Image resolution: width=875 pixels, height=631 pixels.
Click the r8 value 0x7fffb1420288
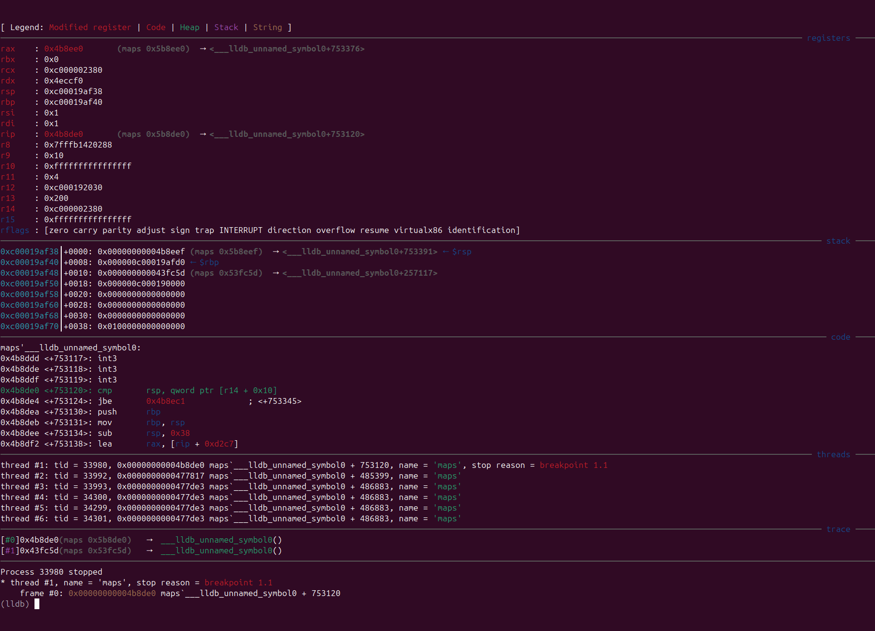78,145
